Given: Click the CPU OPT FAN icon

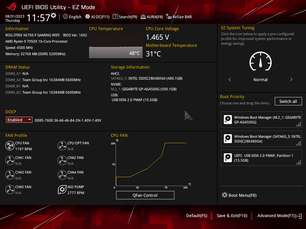Looking at the screenshot, I should (62, 146).
